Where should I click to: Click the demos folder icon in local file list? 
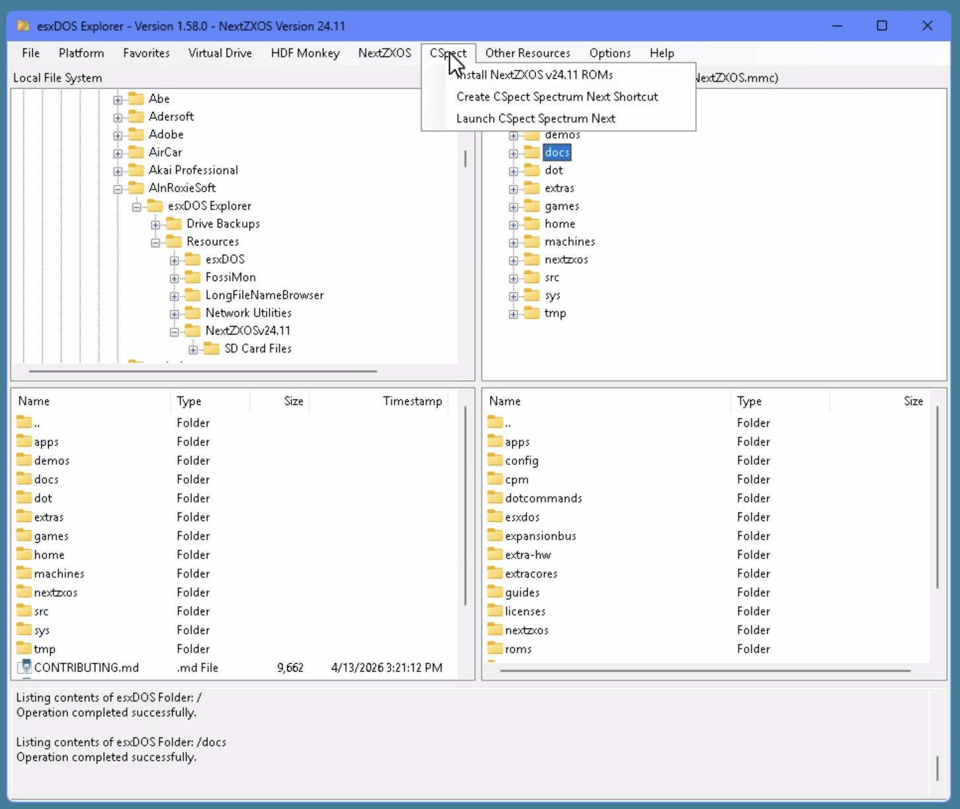[x=24, y=460]
